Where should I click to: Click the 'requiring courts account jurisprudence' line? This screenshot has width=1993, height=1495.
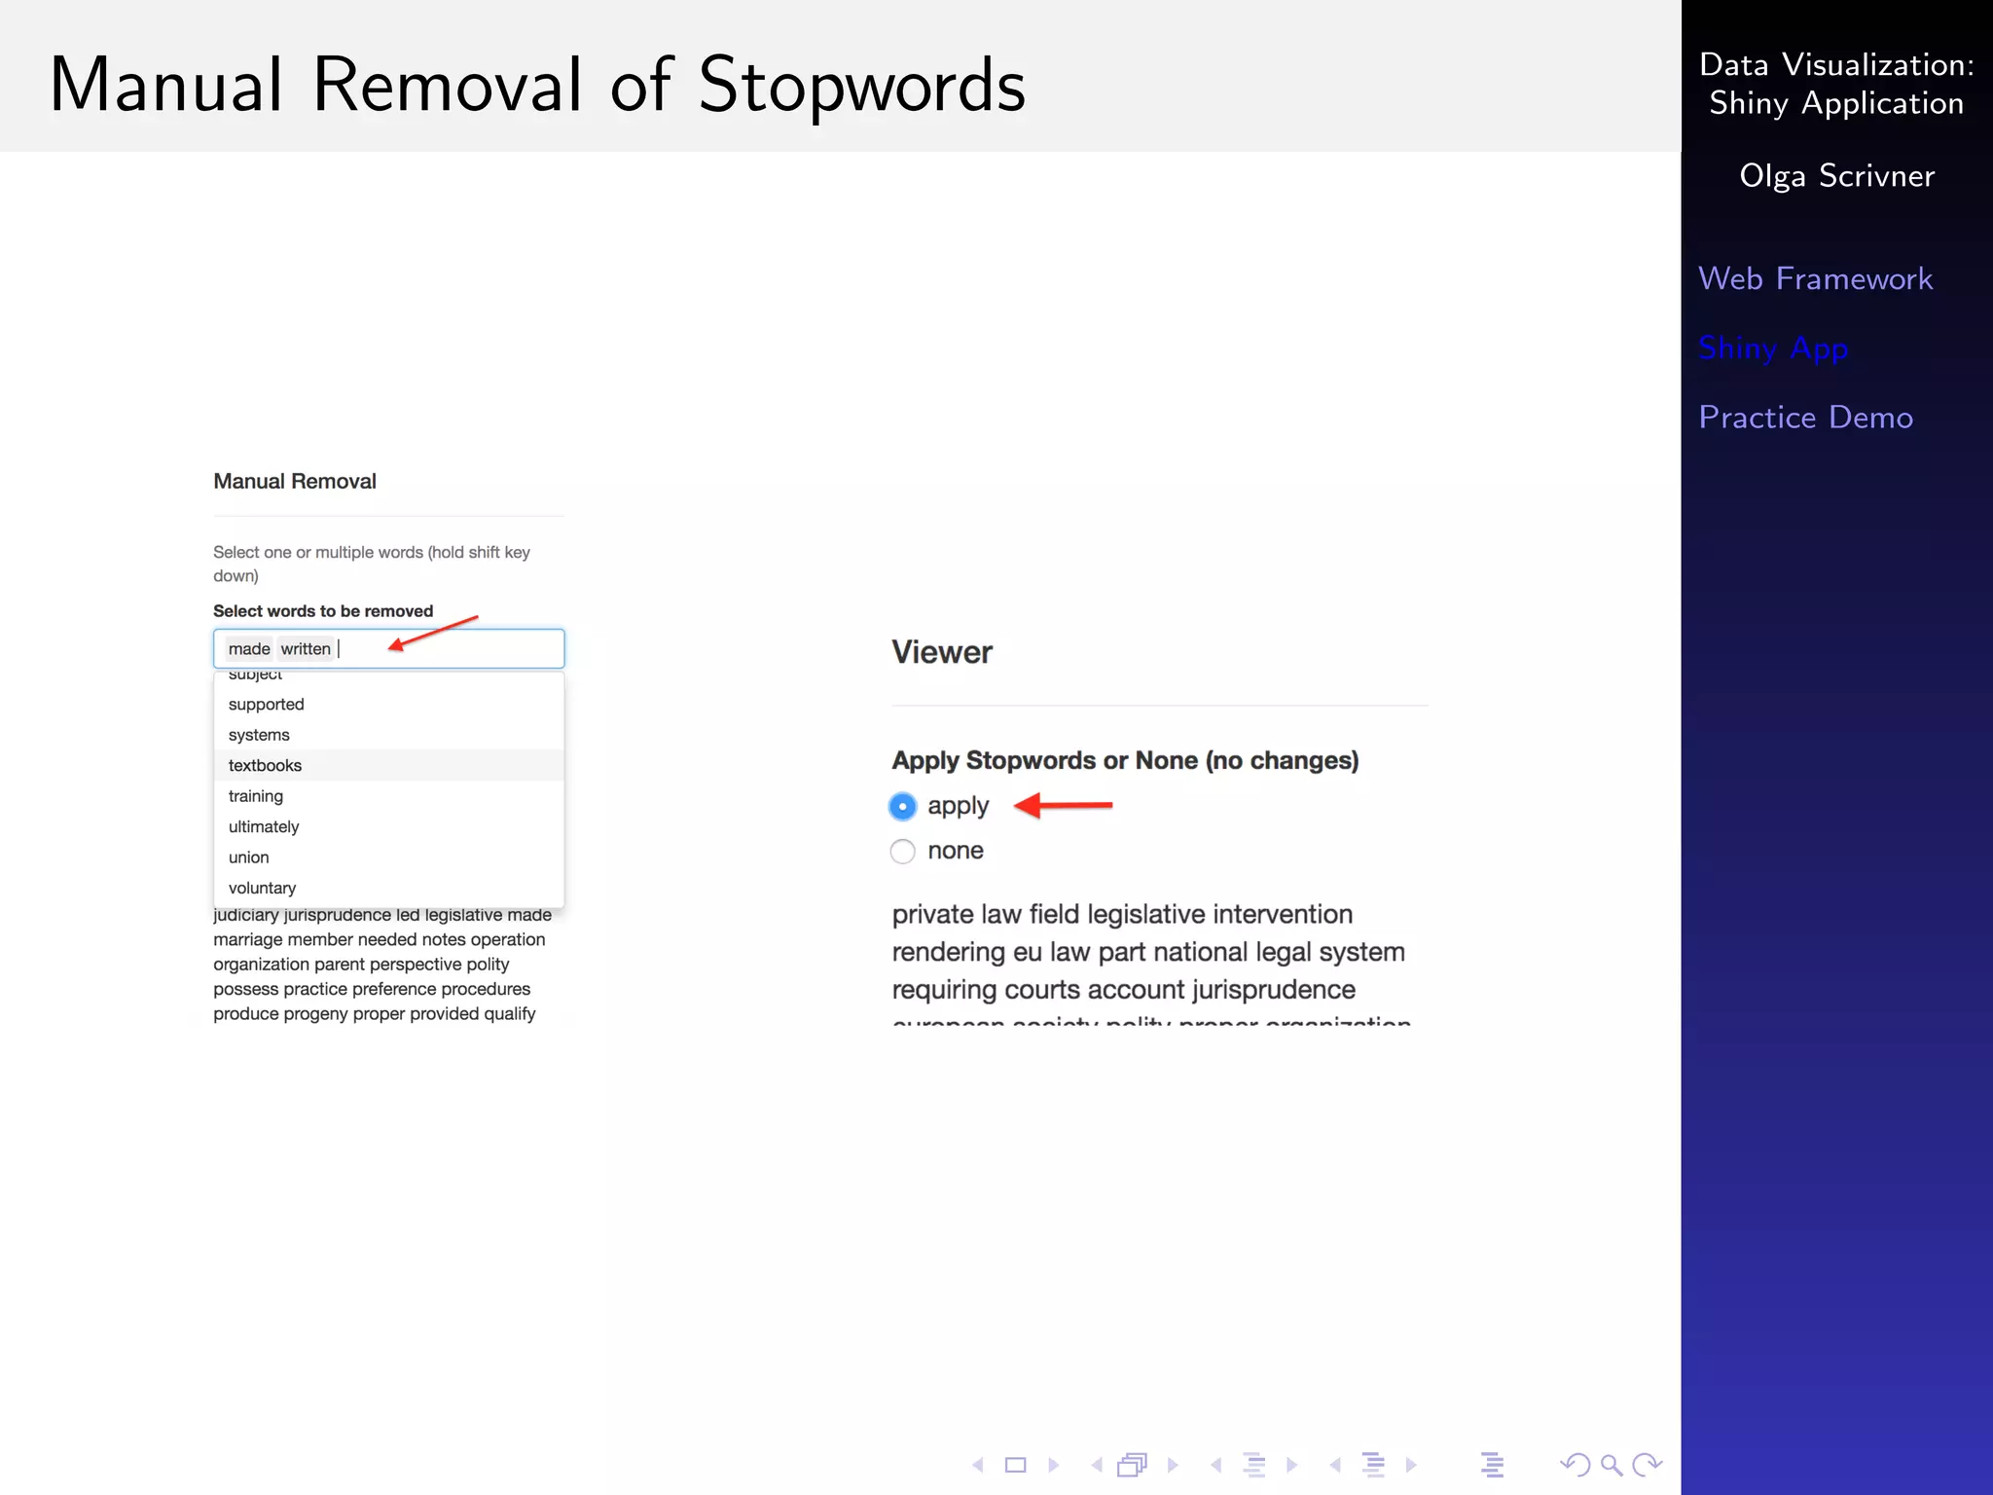(1124, 991)
